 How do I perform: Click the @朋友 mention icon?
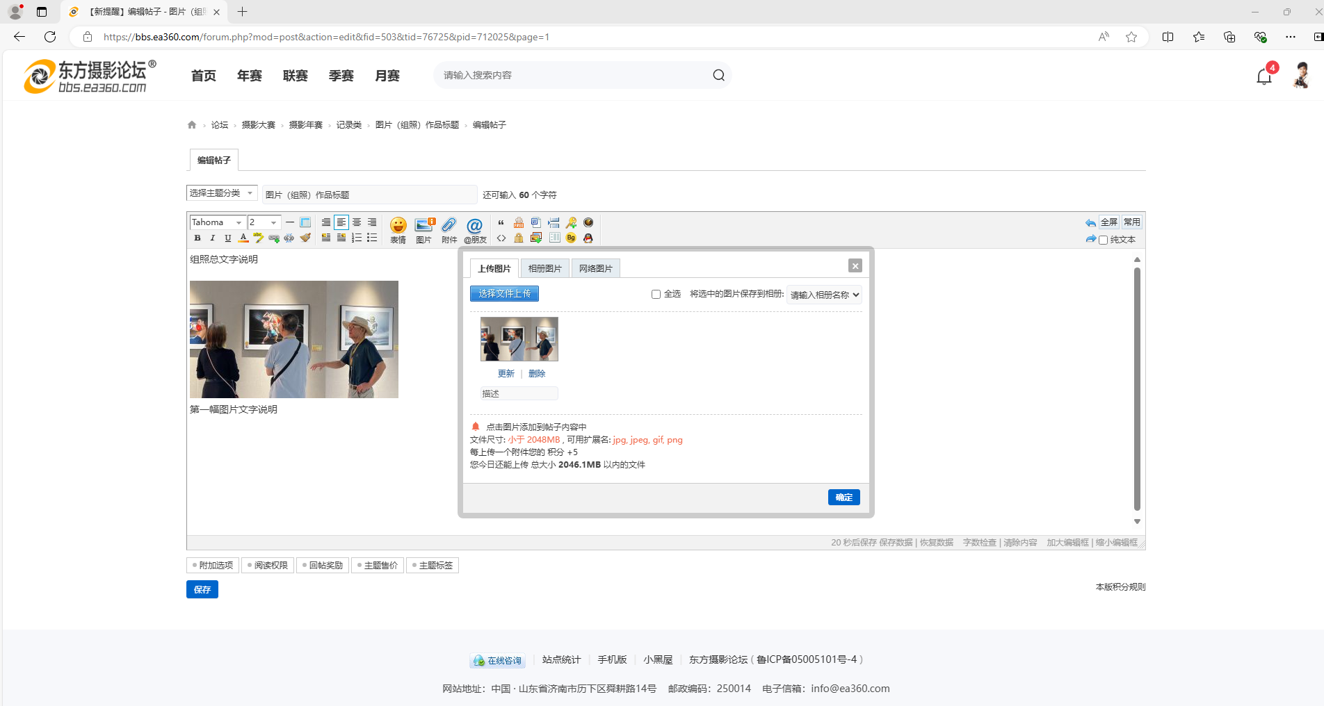point(475,229)
